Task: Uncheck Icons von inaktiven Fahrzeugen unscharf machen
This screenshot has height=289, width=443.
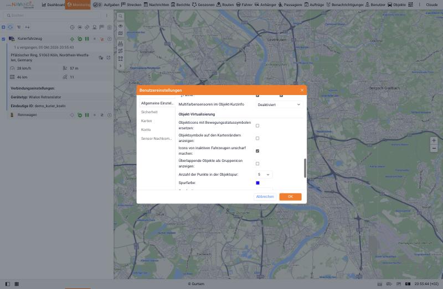Action: pos(257,151)
